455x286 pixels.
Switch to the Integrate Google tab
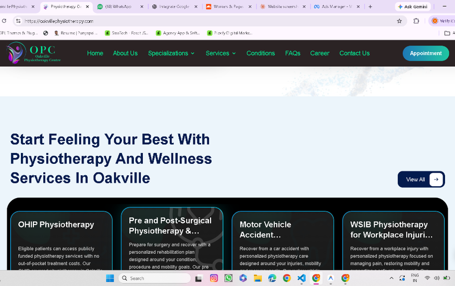pos(171,6)
